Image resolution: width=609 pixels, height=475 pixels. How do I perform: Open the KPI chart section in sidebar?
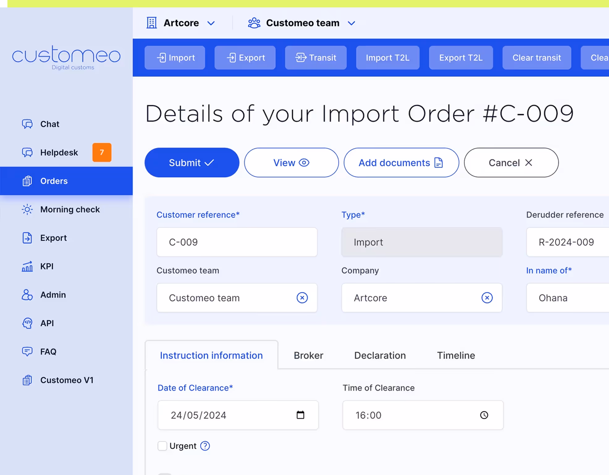[x=47, y=266]
